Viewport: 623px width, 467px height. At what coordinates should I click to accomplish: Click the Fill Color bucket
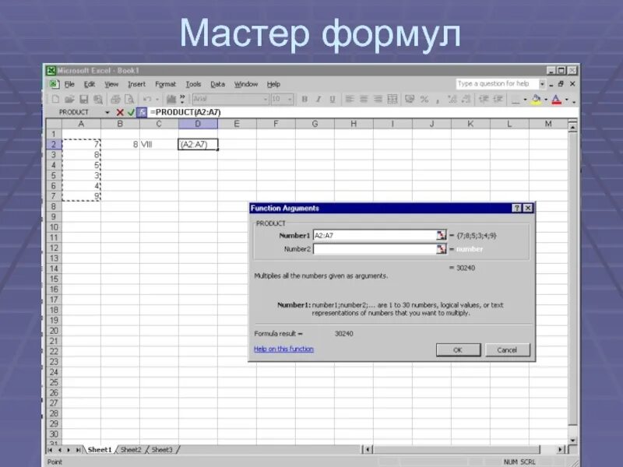tap(536, 100)
